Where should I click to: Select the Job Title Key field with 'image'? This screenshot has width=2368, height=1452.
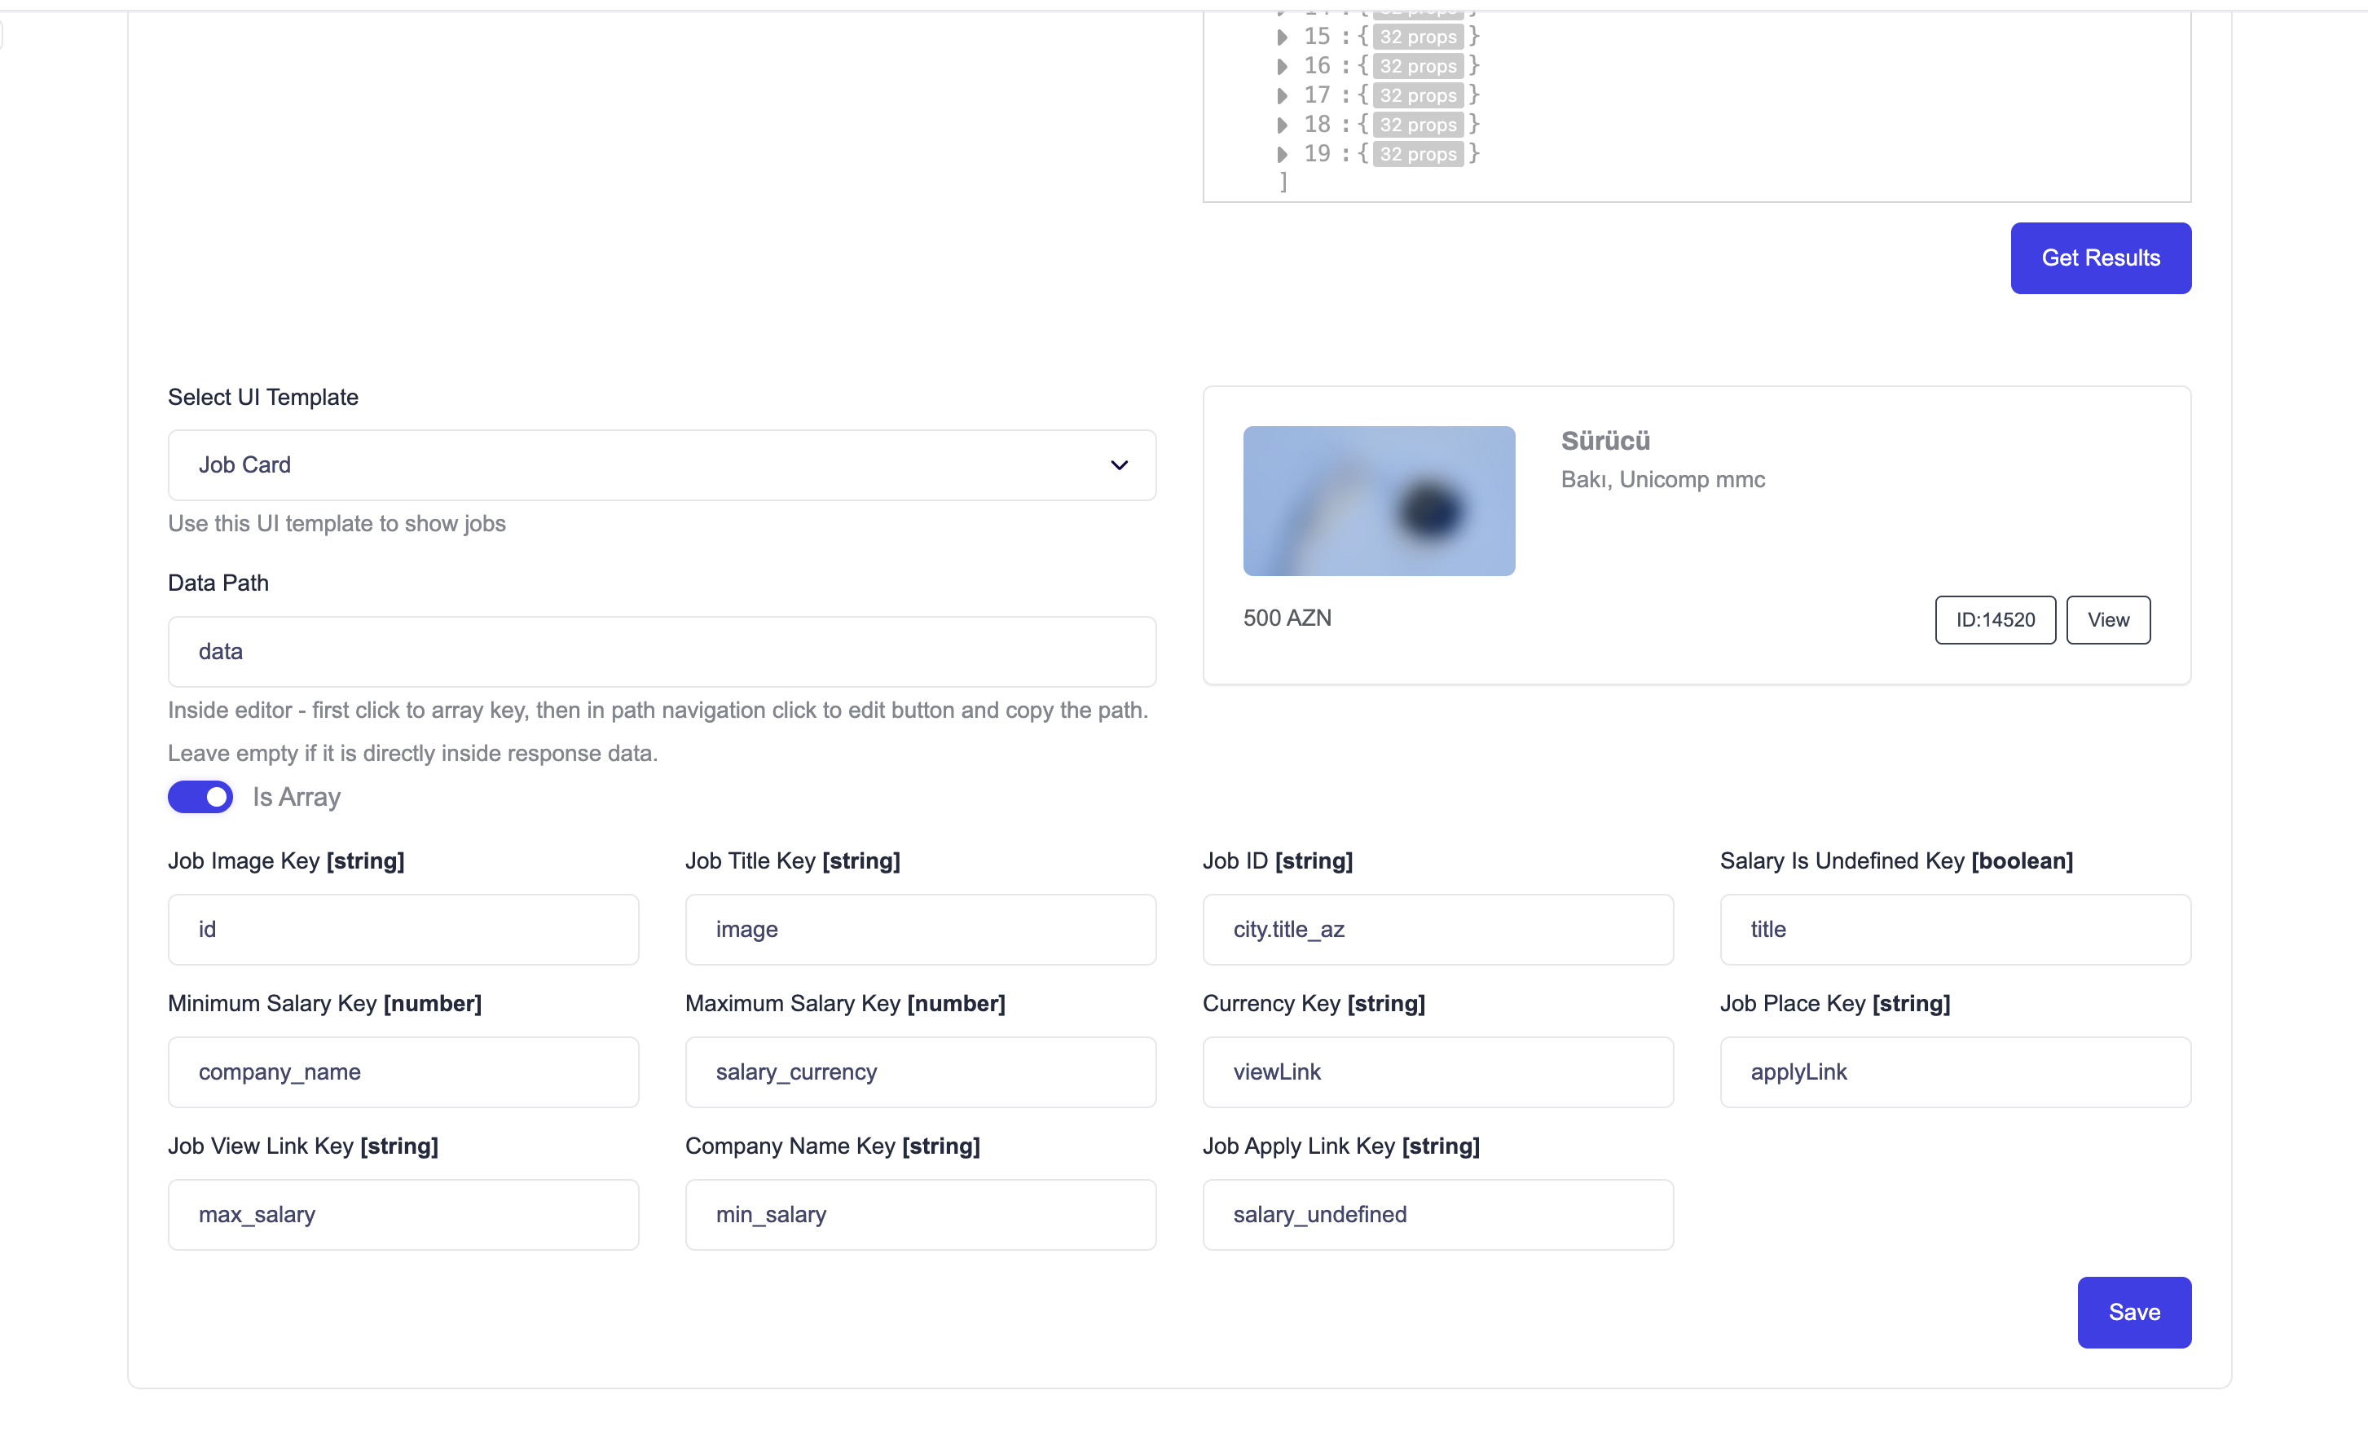point(920,929)
